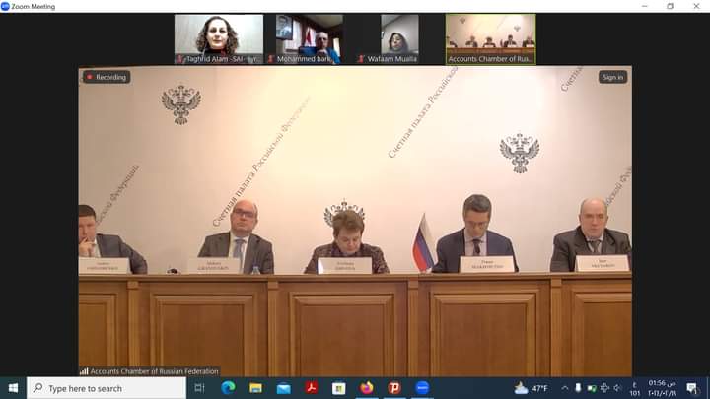
Task: Launch Microsoft Edge from the taskbar
Action: (x=228, y=388)
